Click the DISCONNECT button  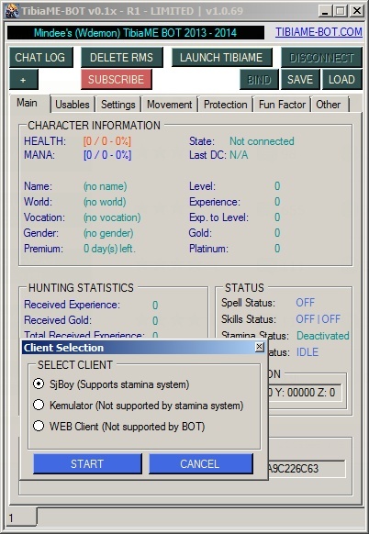click(321, 57)
